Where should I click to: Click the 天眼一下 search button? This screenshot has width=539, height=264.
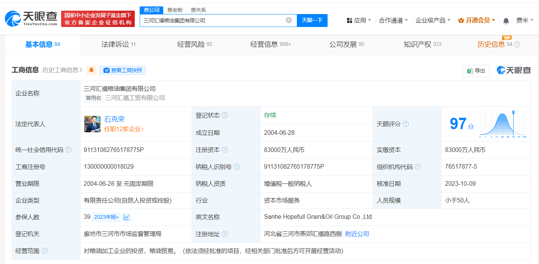click(x=312, y=21)
